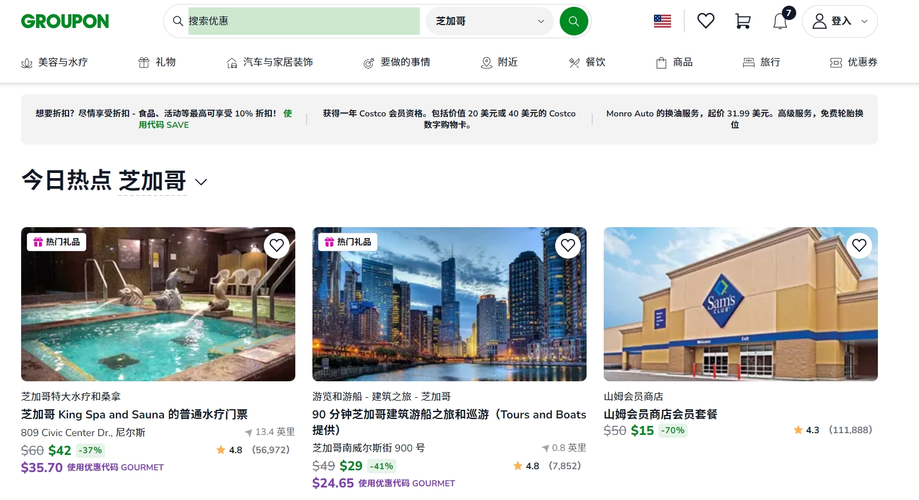This screenshot has height=500, width=919.
Task: Click the bed icon beside 旅行
Action: click(x=748, y=63)
